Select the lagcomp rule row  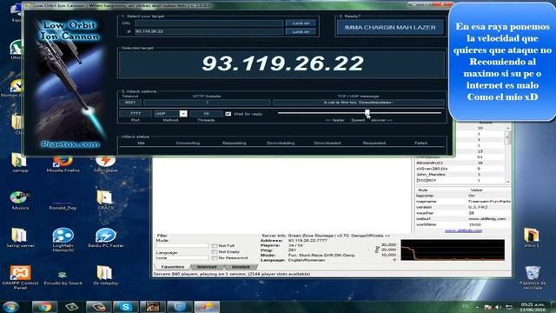pos(463,196)
